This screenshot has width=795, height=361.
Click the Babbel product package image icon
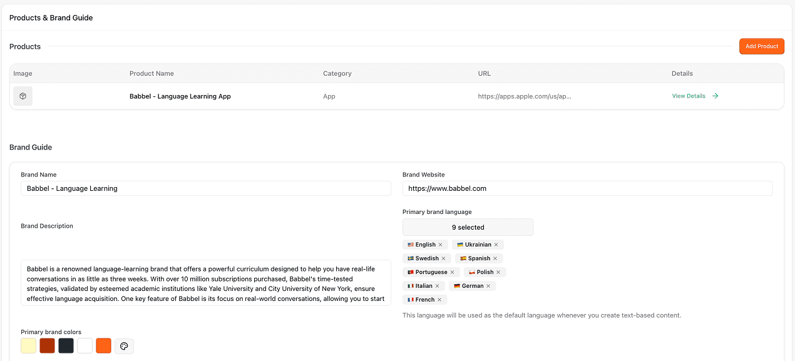pos(23,96)
